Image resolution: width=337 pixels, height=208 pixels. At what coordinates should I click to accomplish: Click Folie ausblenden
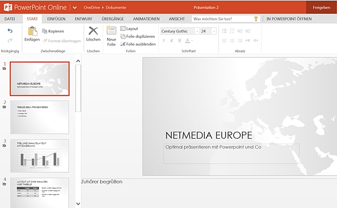click(x=138, y=44)
